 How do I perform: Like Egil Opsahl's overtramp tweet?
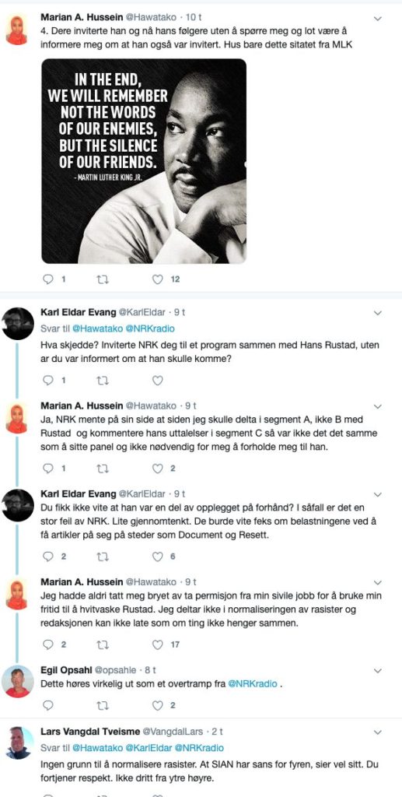point(158,705)
